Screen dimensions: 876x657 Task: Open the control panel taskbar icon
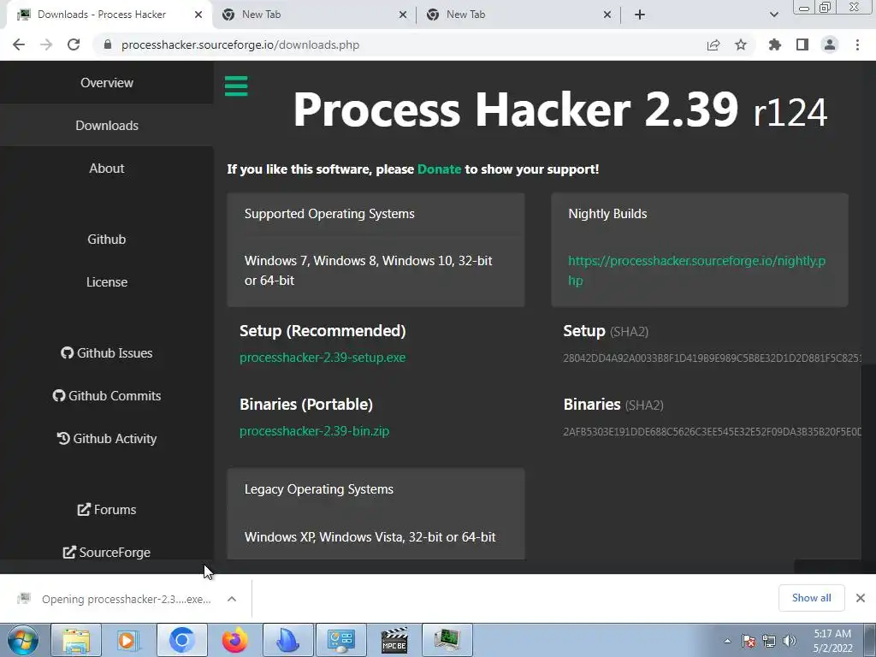(x=340, y=640)
